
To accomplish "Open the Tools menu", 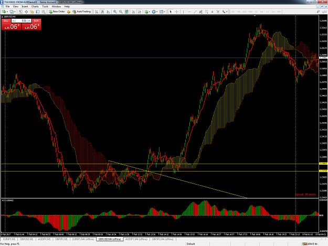I will [45, 6].
